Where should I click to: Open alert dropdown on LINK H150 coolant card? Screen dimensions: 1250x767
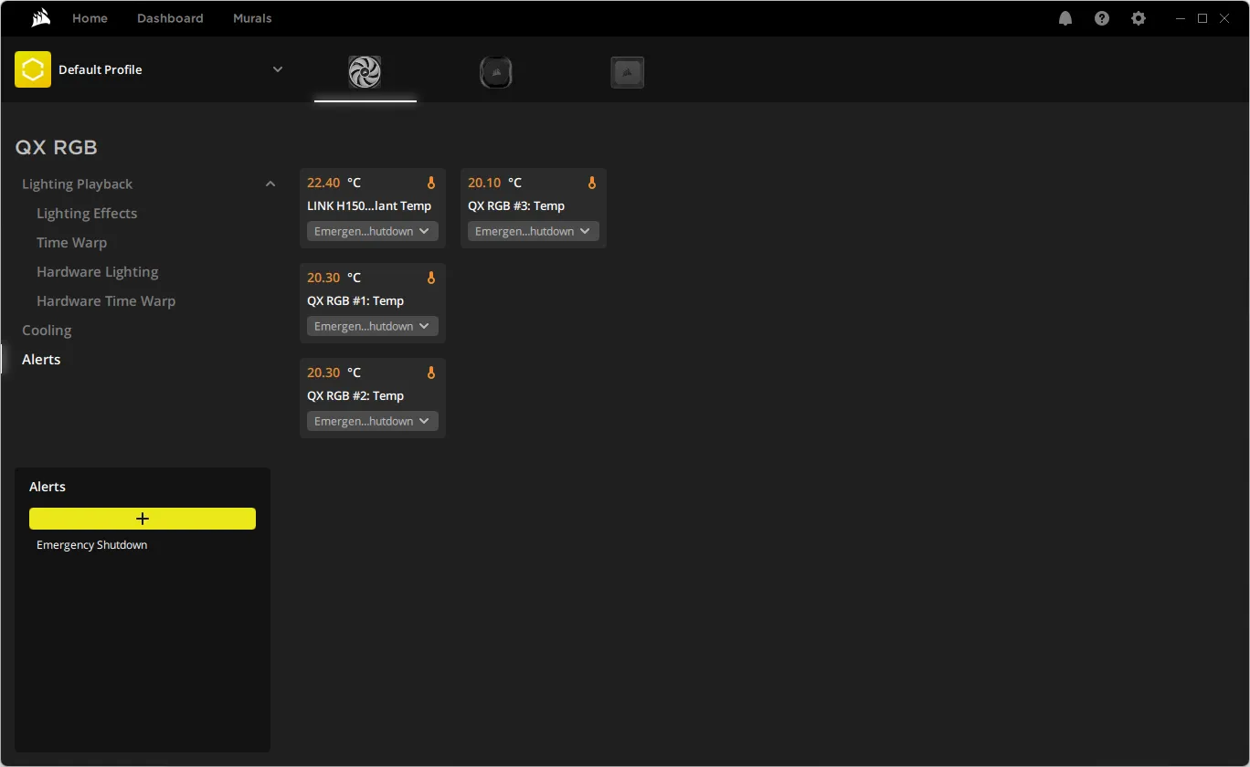[373, 231]
